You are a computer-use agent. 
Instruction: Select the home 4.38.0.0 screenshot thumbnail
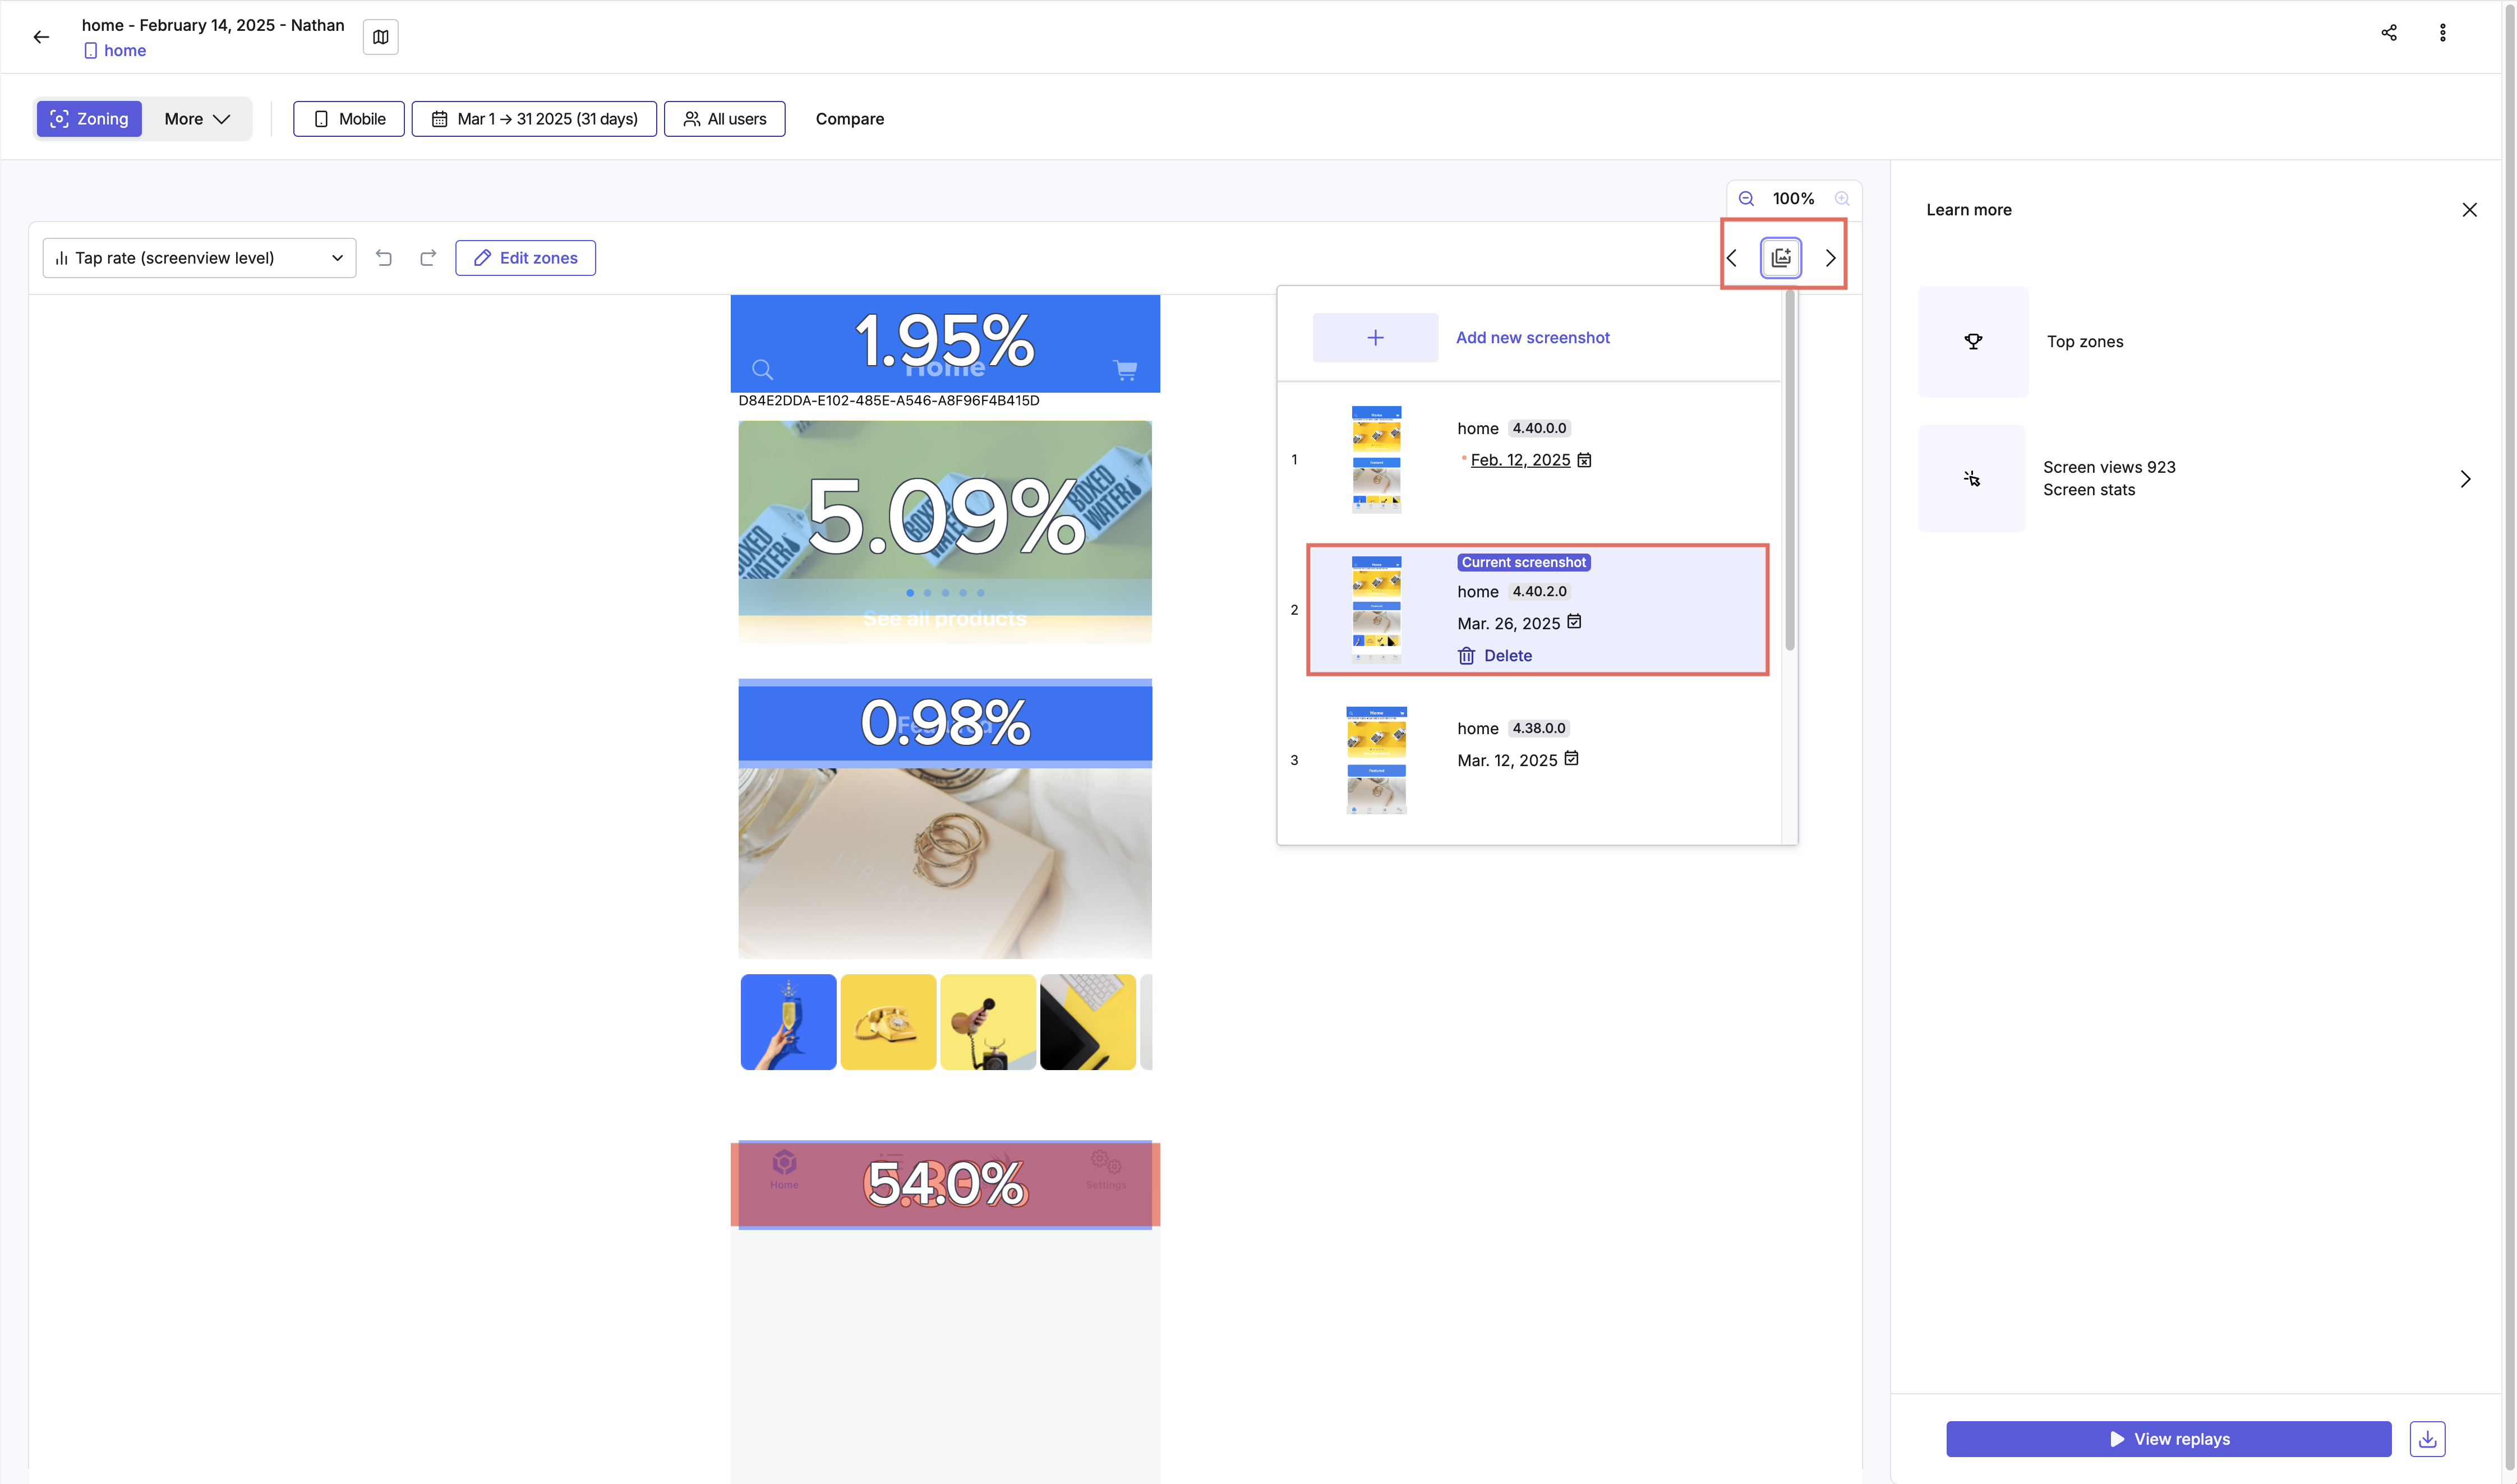(x=1376, y=760)
